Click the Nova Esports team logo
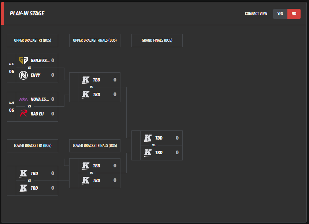 [23, 99]
